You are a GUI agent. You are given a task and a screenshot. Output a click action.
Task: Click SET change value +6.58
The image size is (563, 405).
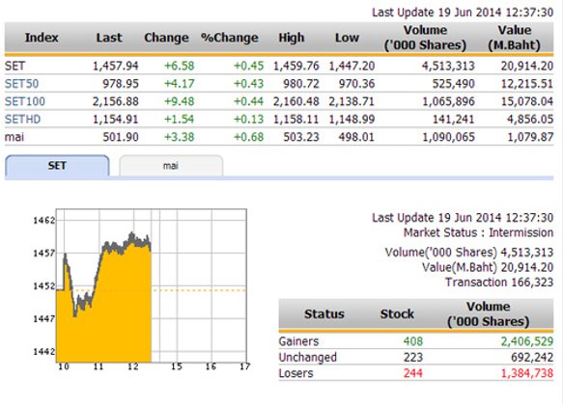(x=180, y=66)
